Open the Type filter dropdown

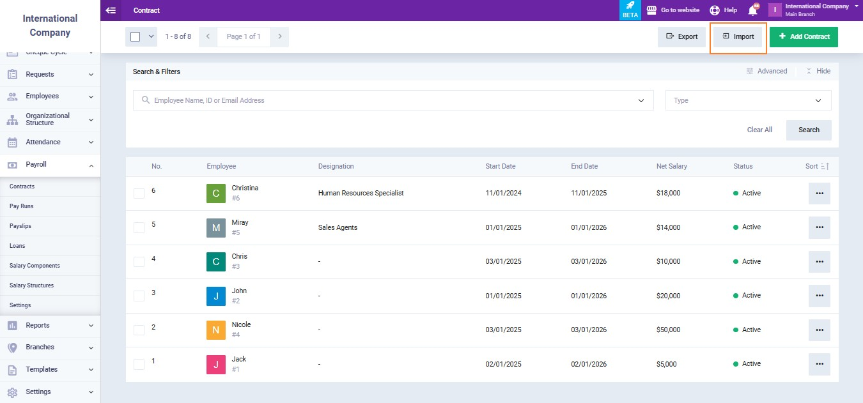[748, 100]
